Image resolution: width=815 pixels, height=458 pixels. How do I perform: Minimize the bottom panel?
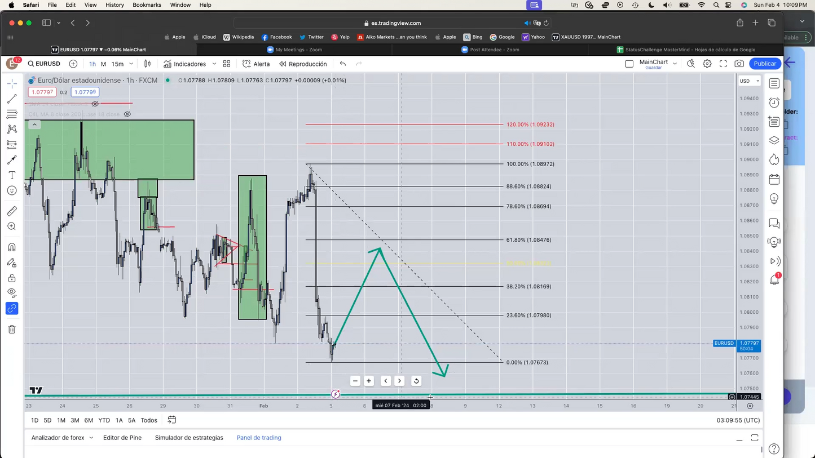pos(739,438)
